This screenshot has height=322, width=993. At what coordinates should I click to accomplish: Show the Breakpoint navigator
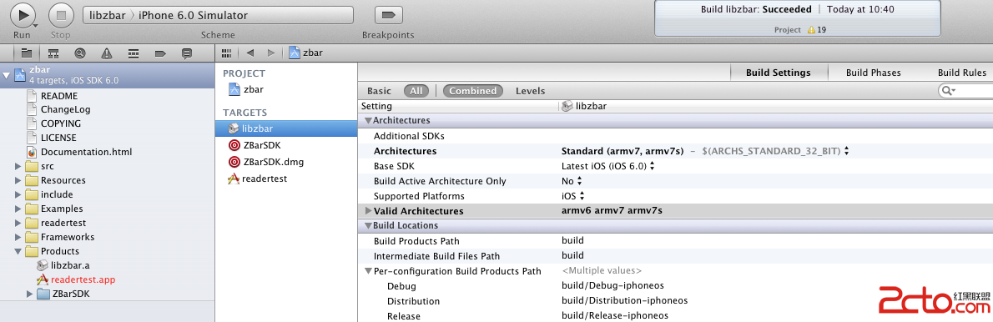click(160, 53)
